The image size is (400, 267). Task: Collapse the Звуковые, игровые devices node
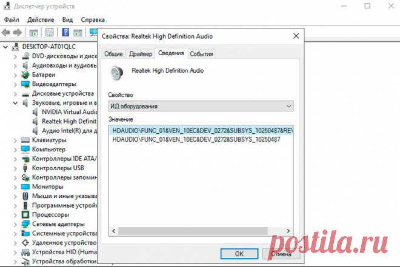(15, 103)
